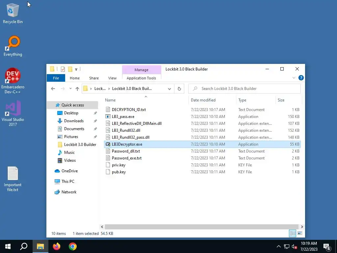Open the File ribbon tab

point(56,78)
